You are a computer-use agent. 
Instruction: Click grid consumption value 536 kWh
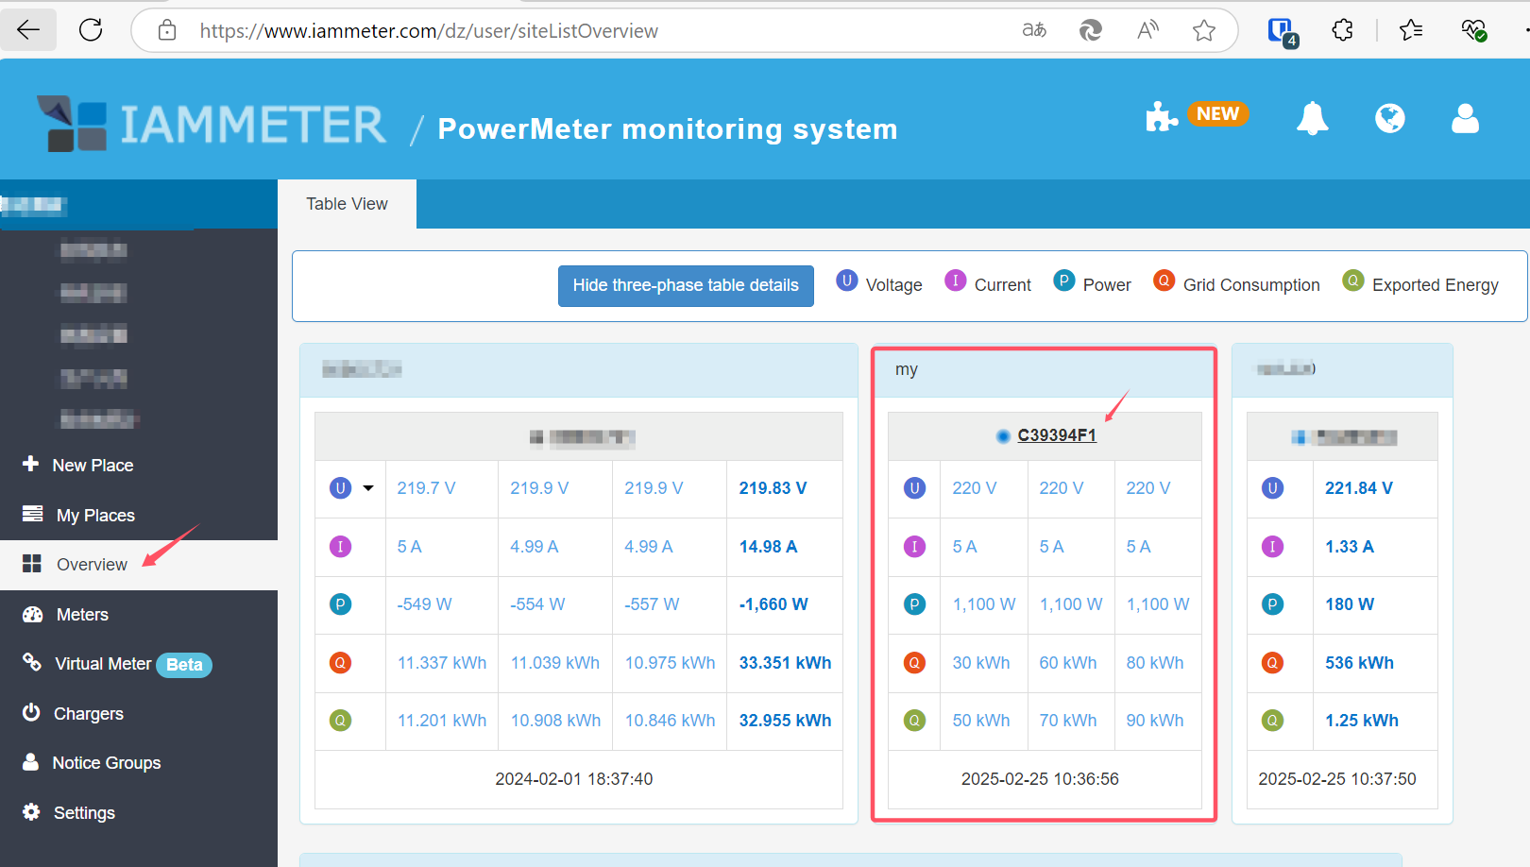coord(1359,663)
